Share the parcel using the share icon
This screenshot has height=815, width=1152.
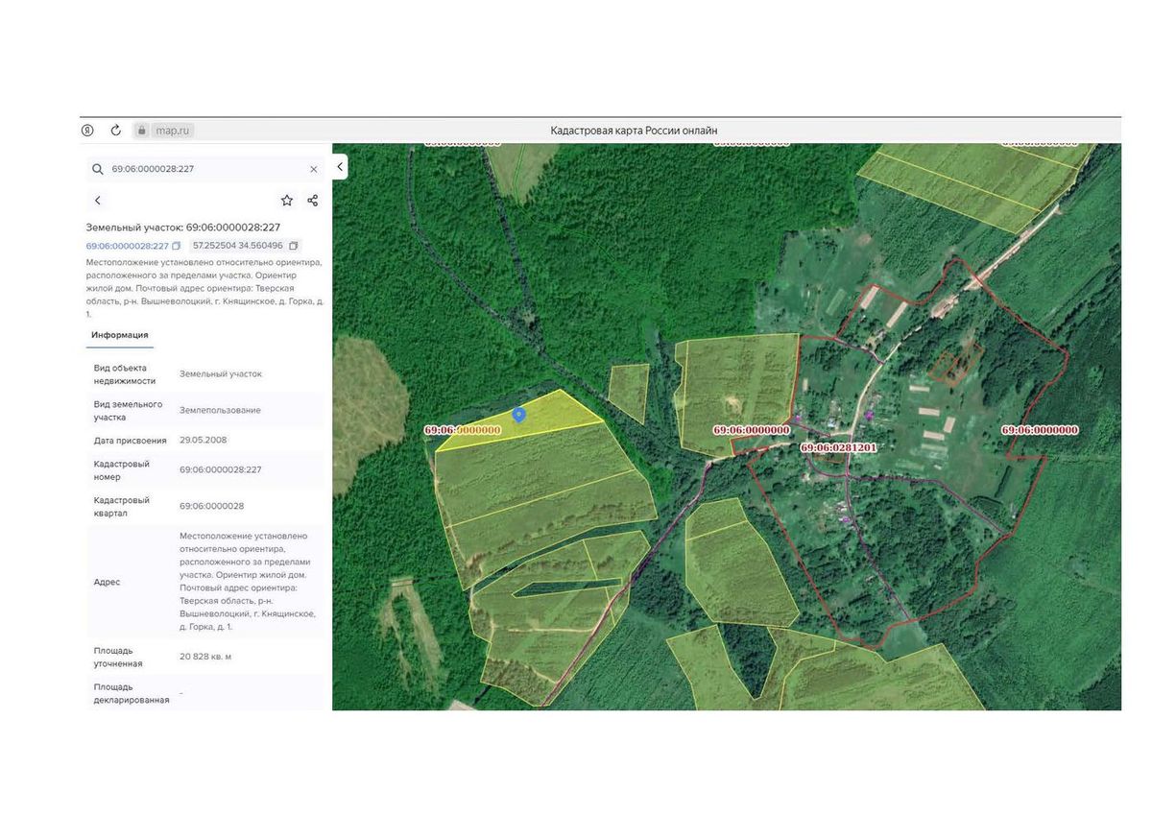(312, 201)
